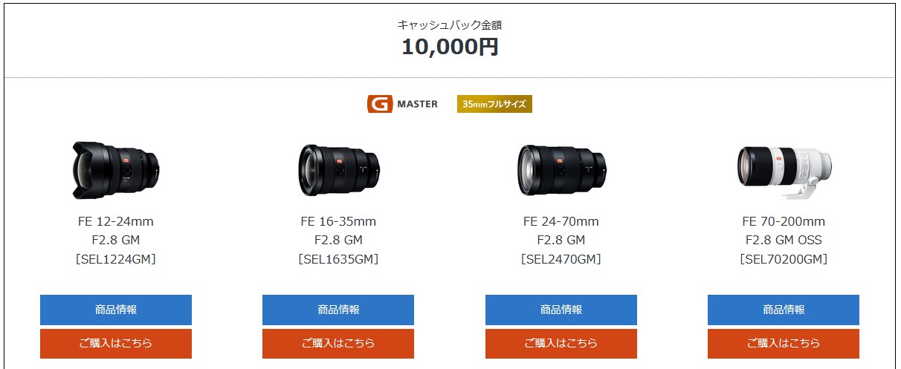Click the 10,000円 cashback amount

[450, 48]
